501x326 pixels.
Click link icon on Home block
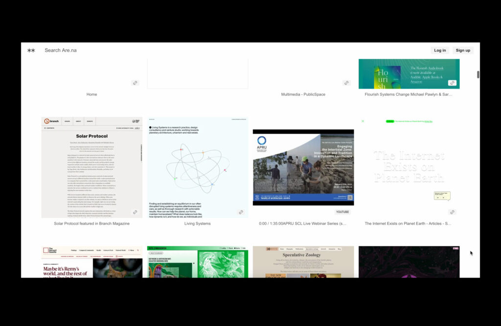pos(135,83)
